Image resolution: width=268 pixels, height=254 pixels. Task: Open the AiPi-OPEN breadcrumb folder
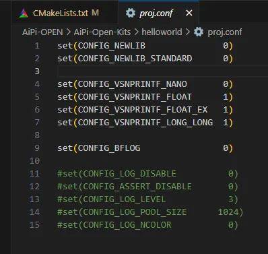(42, 32)
